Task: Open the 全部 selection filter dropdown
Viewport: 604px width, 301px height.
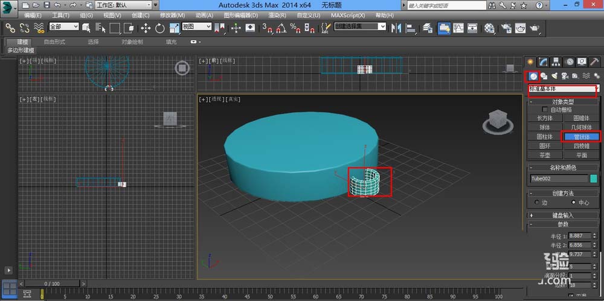Action: tap(63, 27)
